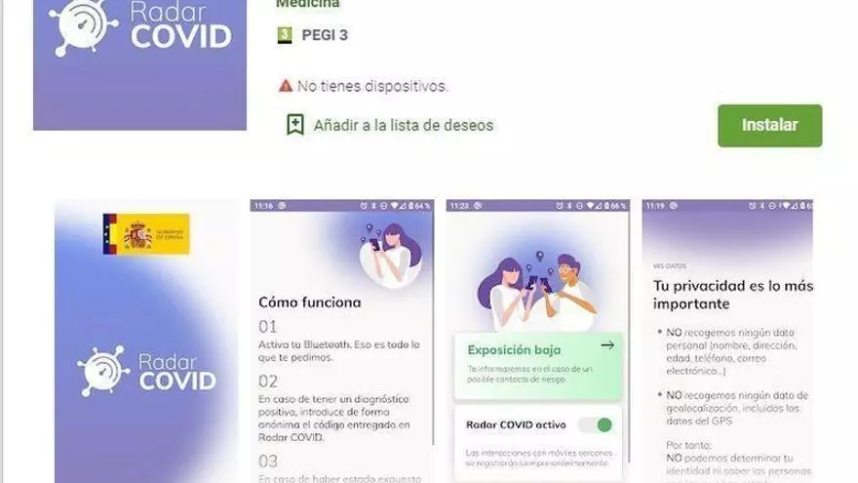This screenshot has height=483, width=858.
Task: Click the PEGI 3 label text
Action: tap(325, 35)
